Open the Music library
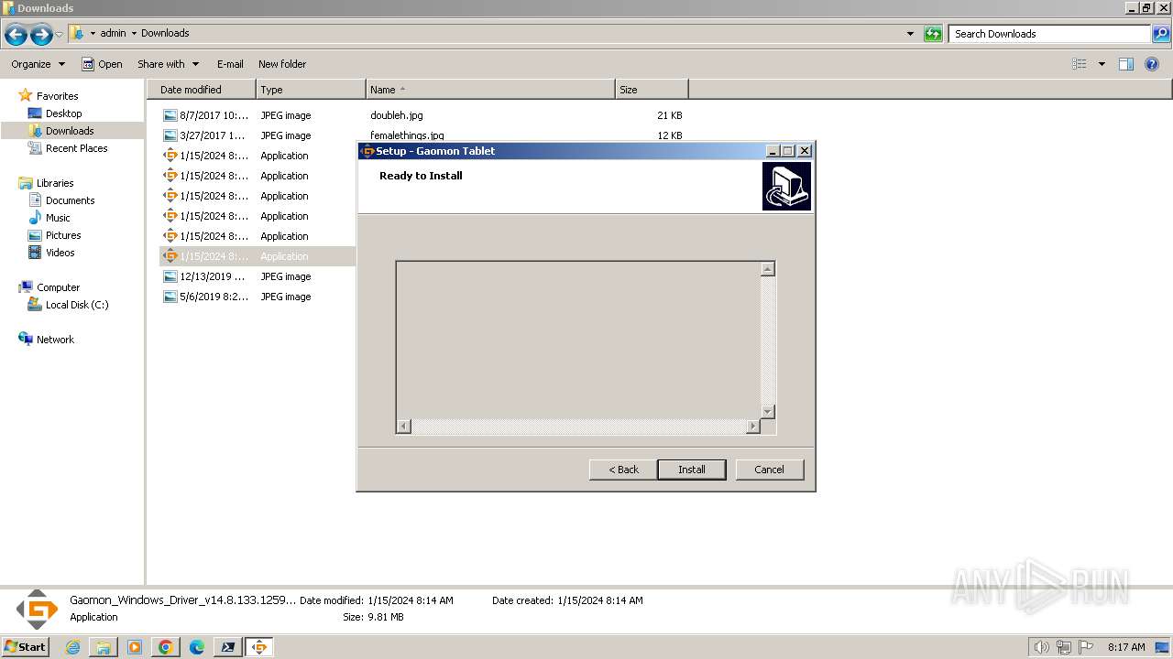1173x659 pixels. (58, 218)
